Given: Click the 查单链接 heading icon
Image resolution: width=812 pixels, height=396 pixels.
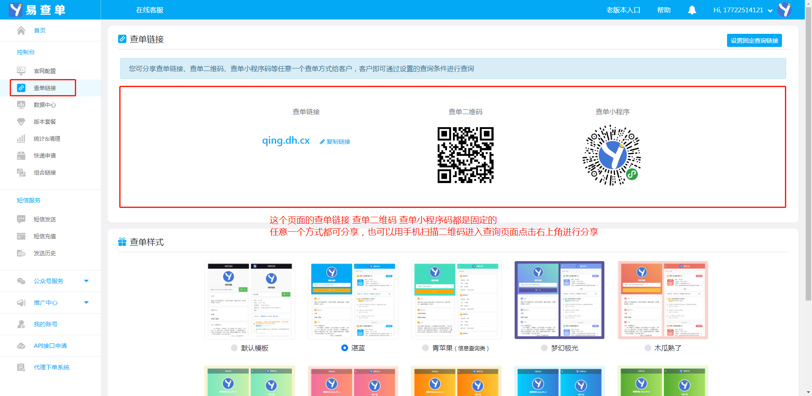Looking at the screenshot, I should 122,39.
